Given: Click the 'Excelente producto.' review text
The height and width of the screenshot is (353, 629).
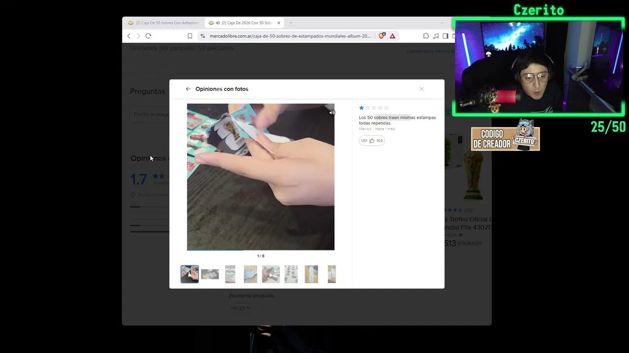Looking at the screenshot, I should 252,296.
